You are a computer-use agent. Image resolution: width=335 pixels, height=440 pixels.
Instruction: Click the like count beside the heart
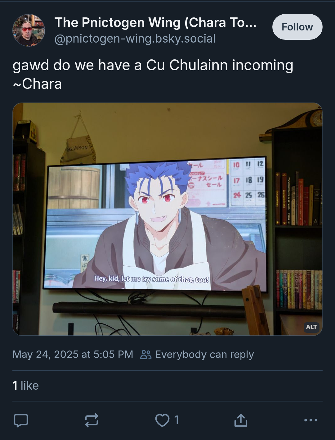pyautogui.click(x=176, y=420)
